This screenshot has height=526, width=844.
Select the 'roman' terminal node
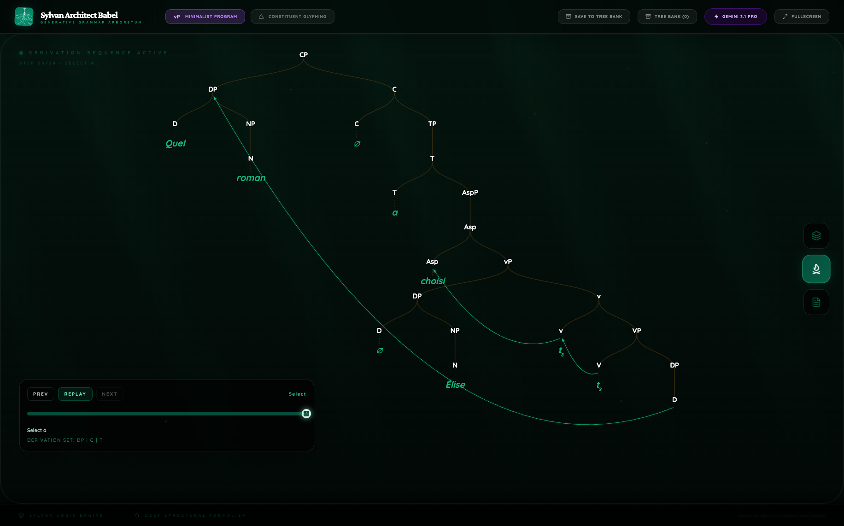(251, 178)
